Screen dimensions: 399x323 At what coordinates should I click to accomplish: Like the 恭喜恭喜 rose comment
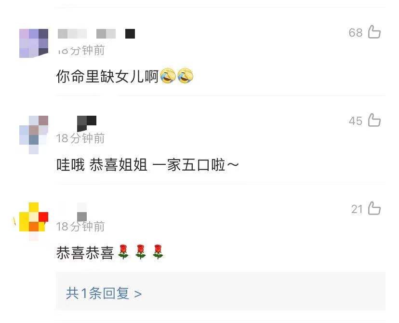click(x=374, y=208)
